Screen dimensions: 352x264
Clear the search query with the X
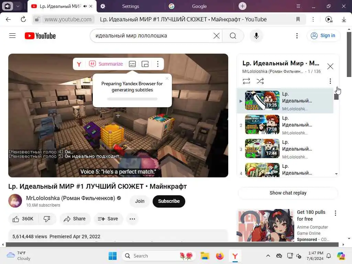click(x=217, y=36)
